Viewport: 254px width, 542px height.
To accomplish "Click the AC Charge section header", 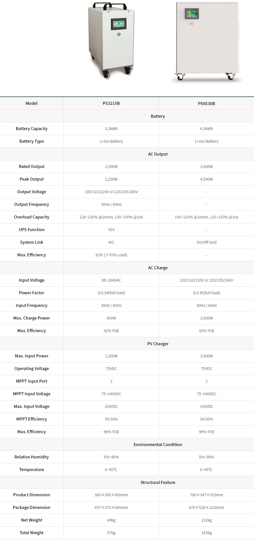I will pyautogui.click(x=158, y=268).
